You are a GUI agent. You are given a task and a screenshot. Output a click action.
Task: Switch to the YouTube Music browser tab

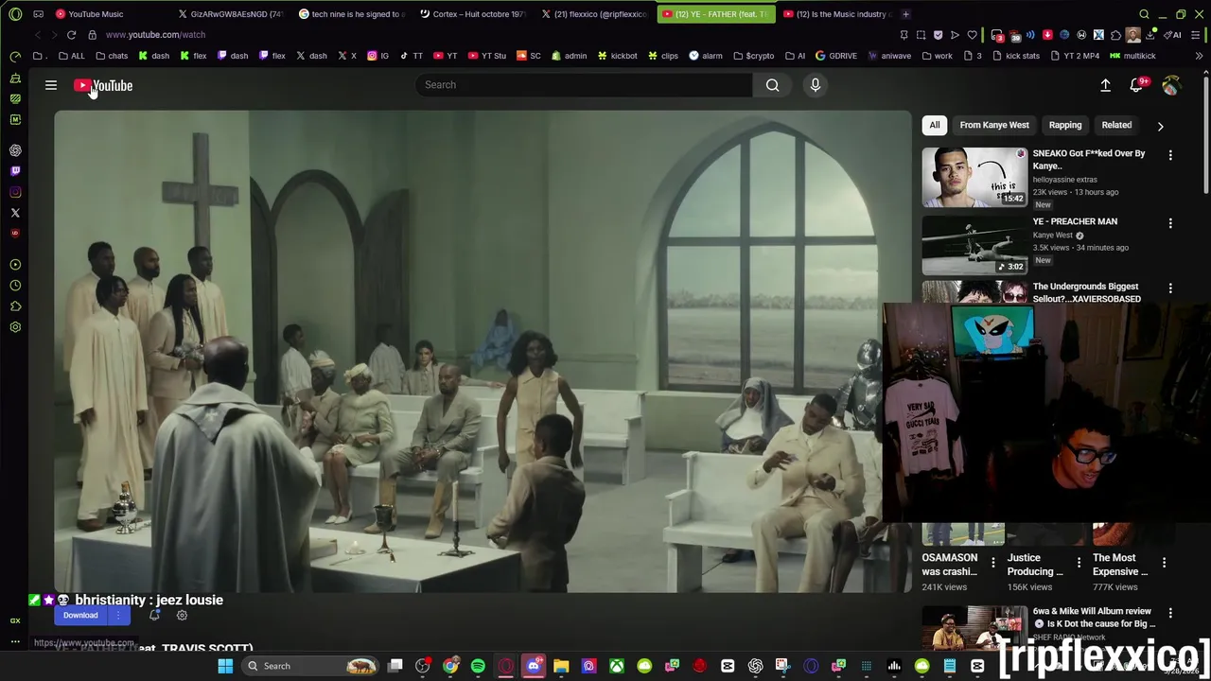pyautogui.click(x=95, y=14)
